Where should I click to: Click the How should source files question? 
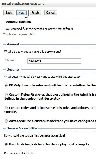coord(35,135)
